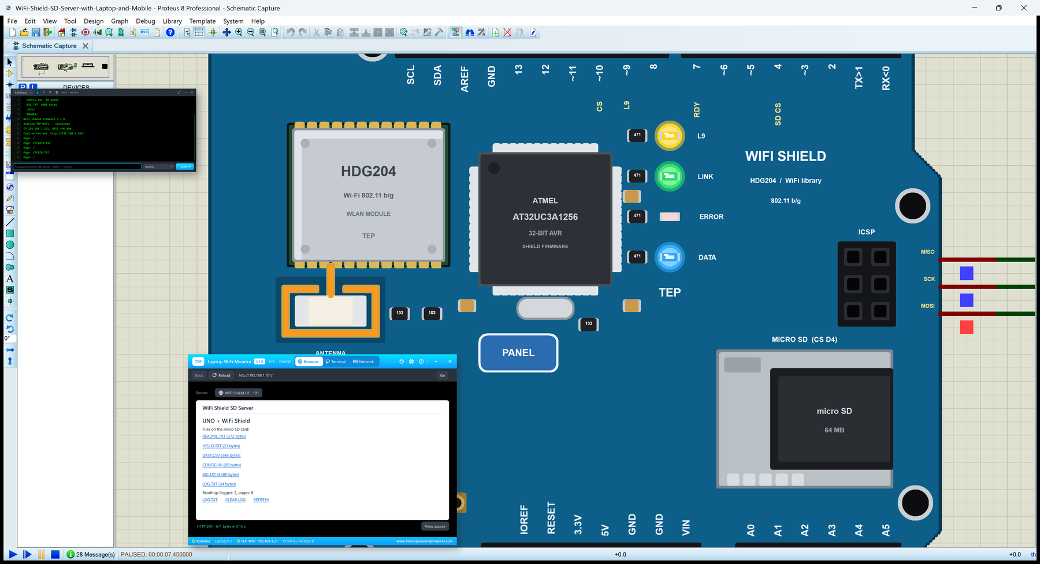Screen dimensions: 1040x564
Task: Open the BIG.TXT (4380 bytes) link
Action: (x=220, y=475)
